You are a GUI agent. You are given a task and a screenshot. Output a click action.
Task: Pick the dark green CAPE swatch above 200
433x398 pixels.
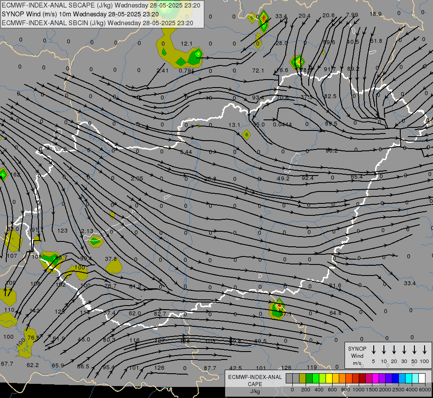point(309,378)
